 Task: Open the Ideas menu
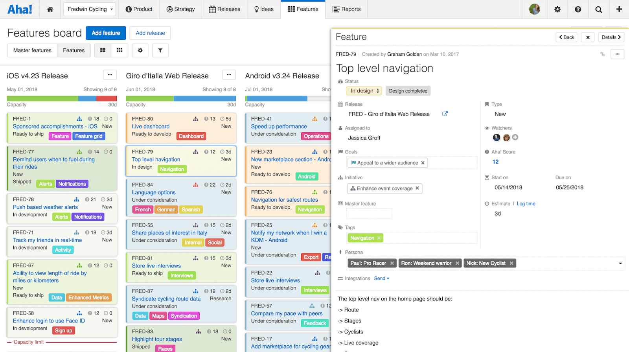pyautogui.click(x=264, y=9)
